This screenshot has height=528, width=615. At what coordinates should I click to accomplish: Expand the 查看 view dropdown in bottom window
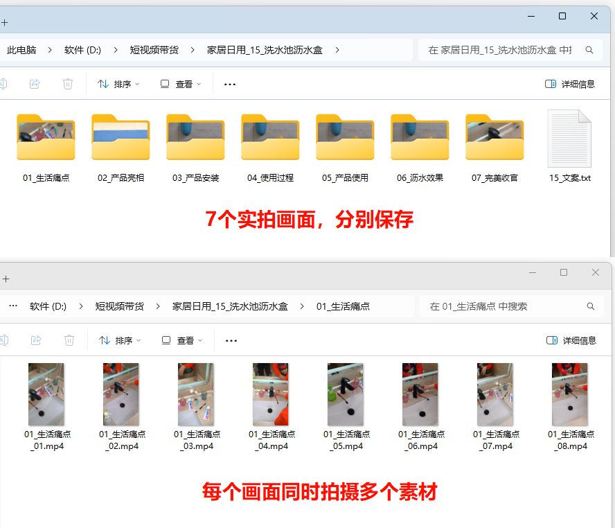click(x=181, y=340)
